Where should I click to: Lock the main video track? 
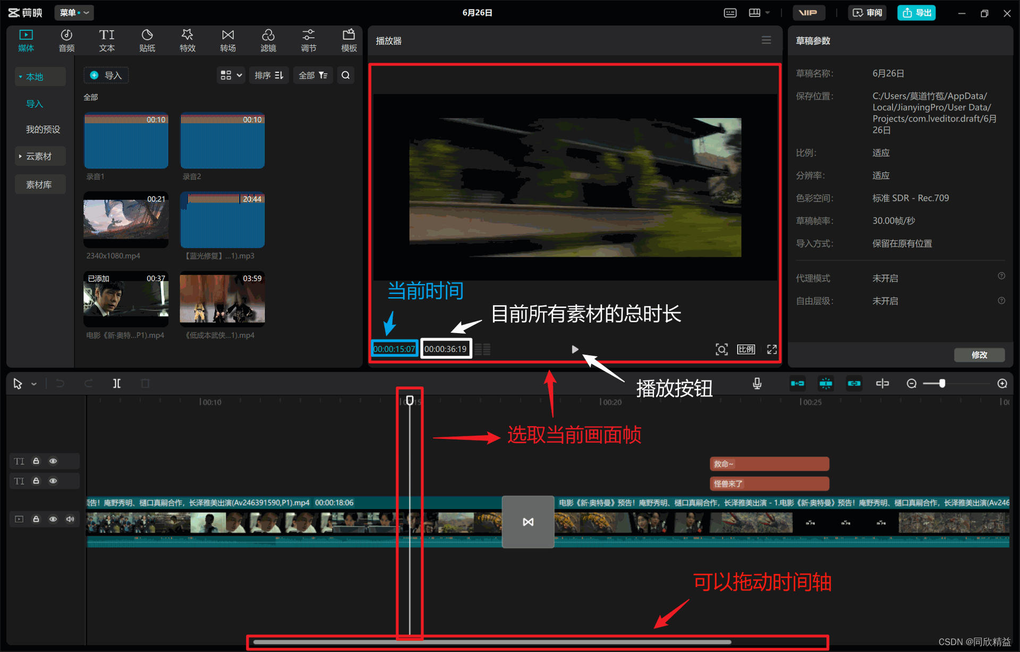36,519
